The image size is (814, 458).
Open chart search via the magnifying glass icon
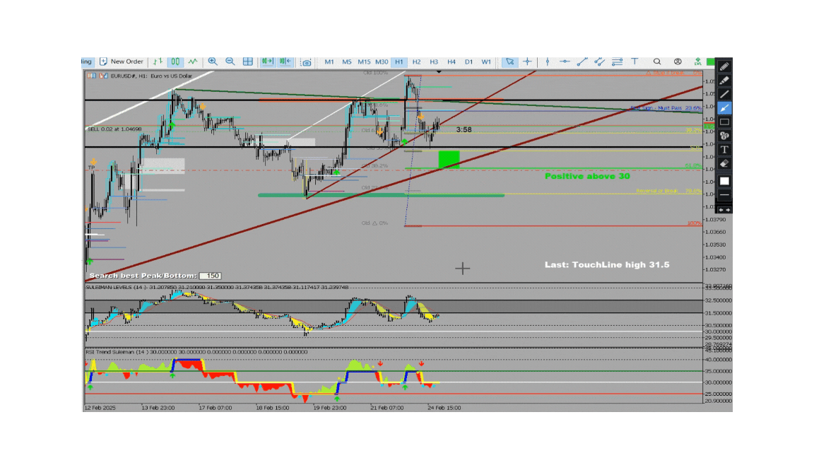pyautogui.click(x=657, y=62)
